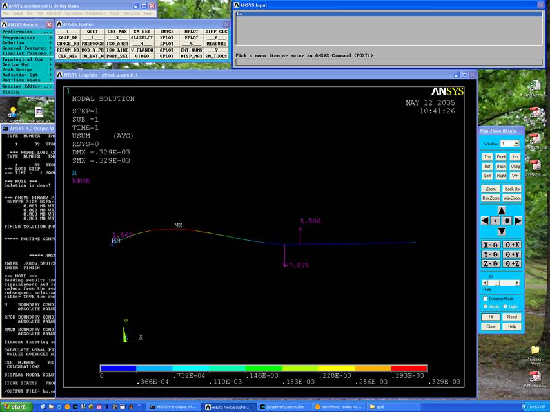Click the SAVE_DB toolbar button
550x412 pixels.
point(68,37)
